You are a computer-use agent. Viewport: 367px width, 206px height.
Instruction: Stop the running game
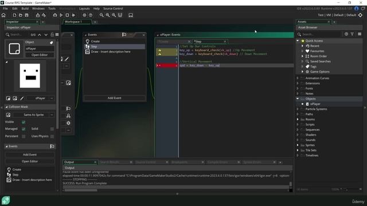click(x=67, y=15)
